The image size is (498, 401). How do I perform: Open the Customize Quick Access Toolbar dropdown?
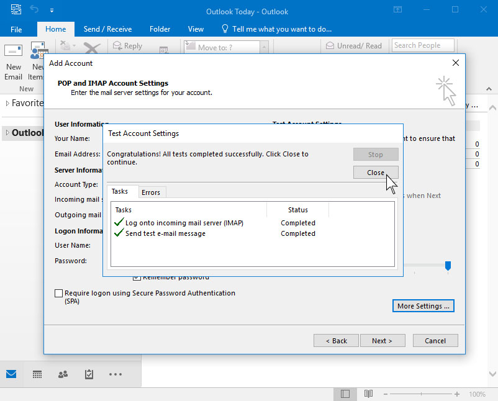click(x=52, y=11)
